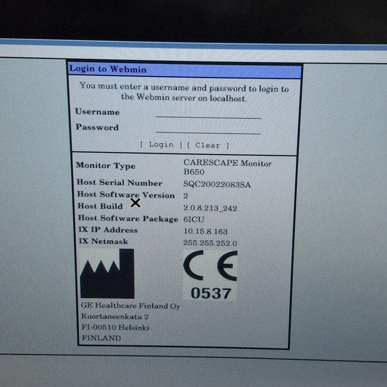The image size is (387, 387).
Task: Click the factory manufacturer icon
Action: pyautogui.click(x=107, y=274)
